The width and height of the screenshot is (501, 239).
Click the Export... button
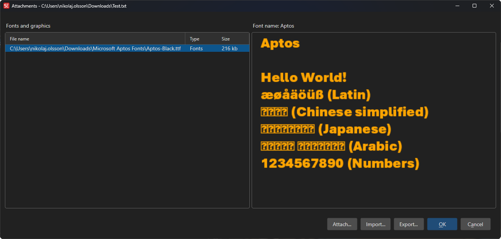pos(409,224)
